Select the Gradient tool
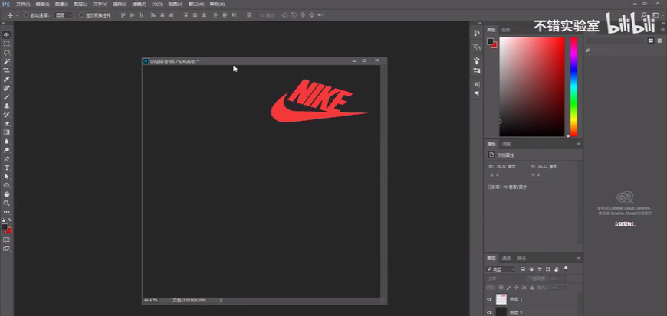 (7, 132)
